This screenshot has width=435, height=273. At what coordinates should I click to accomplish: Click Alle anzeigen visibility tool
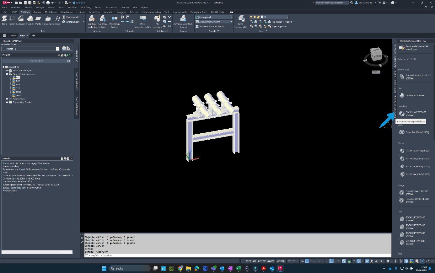[157, 22]
